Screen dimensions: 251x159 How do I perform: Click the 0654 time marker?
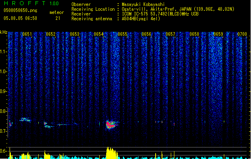click(x=99, y=34)
